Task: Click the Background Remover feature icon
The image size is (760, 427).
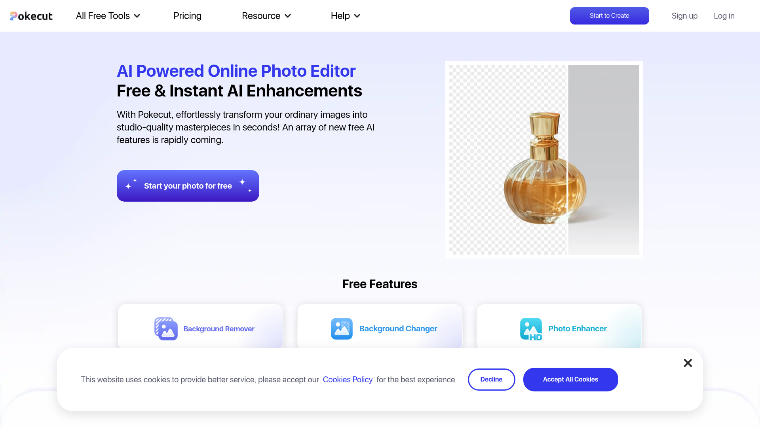Action: click(x=165, y=329)
